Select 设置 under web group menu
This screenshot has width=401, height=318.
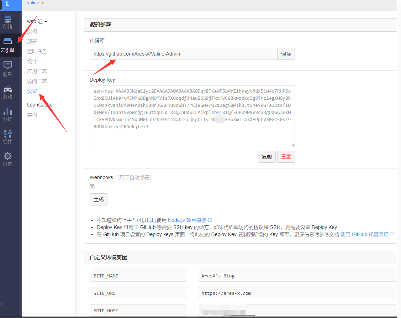pyautogui.click(x=32, y=92)
